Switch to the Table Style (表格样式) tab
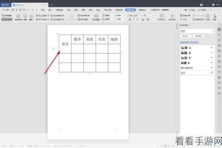Screen dimensions: 222x148 [142, 10]
